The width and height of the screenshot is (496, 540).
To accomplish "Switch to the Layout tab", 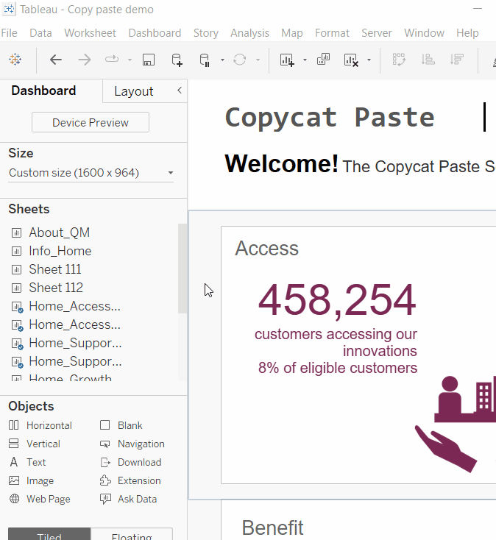I will (x=133, y=91).
